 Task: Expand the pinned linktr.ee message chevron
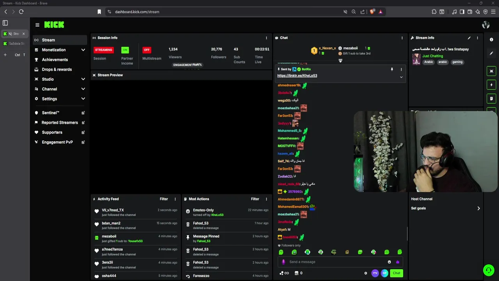pos(401,77)
